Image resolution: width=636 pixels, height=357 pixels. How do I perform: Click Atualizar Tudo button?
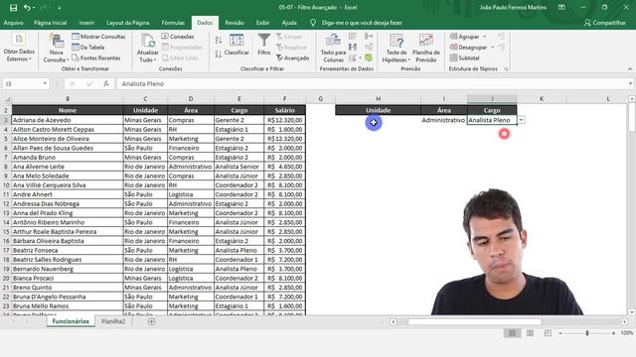[x=148, y=48]
